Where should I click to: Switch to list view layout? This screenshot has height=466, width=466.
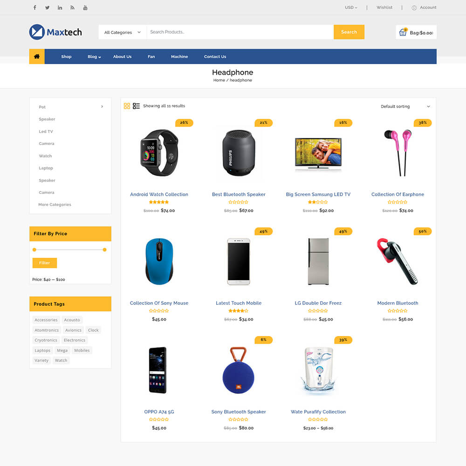(136, 106)
